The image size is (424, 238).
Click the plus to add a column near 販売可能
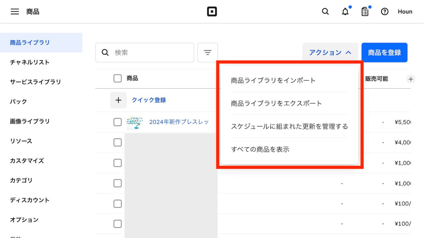[411, 79]
